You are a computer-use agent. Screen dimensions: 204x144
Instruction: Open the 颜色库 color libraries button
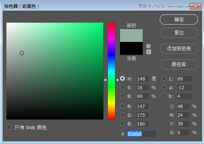[179, 64]
